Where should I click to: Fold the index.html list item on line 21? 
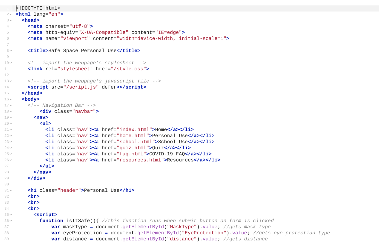(11, 129)
